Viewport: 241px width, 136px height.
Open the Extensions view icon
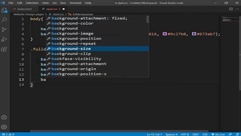click(4, 49)
